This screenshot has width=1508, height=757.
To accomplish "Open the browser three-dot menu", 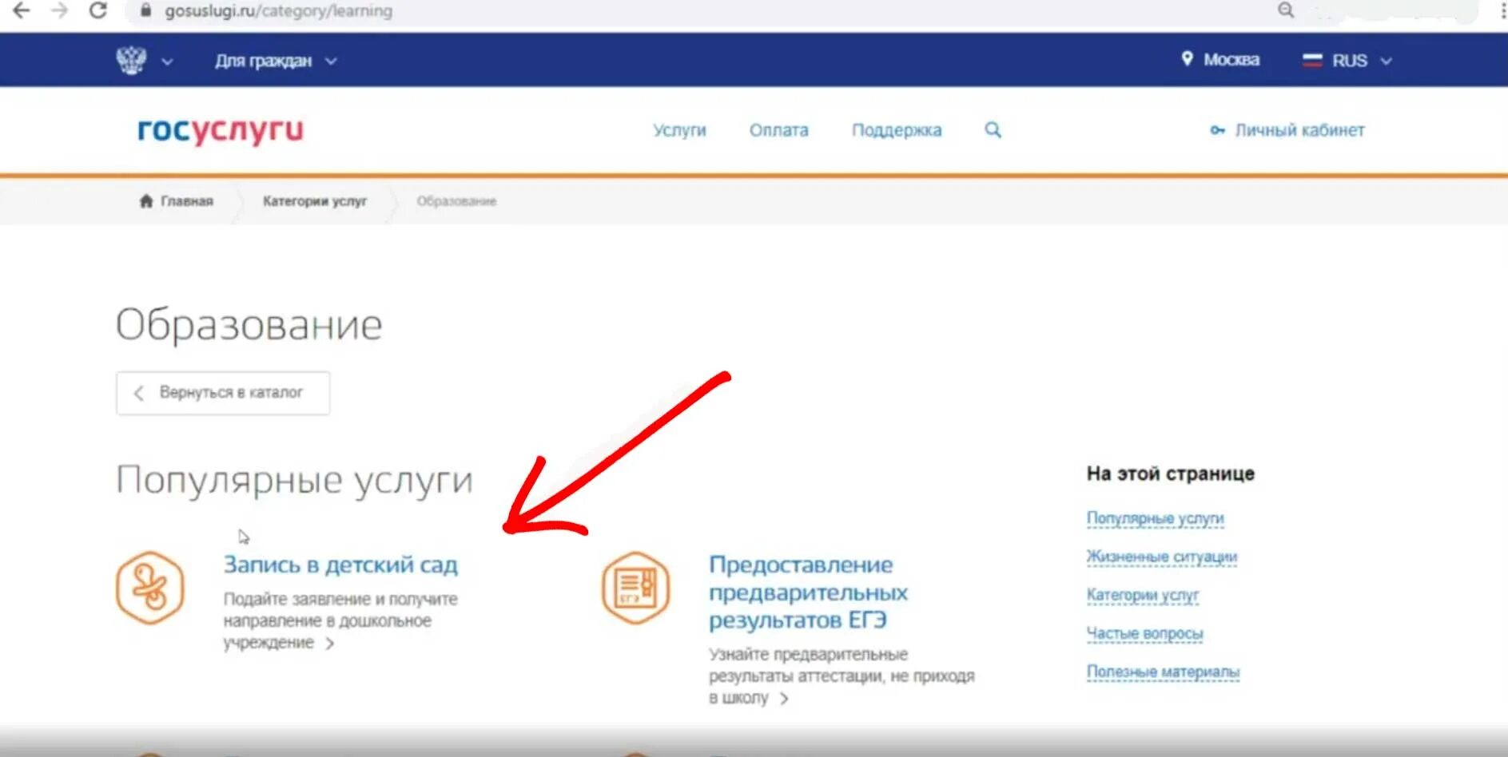I will pos(1502,10).
